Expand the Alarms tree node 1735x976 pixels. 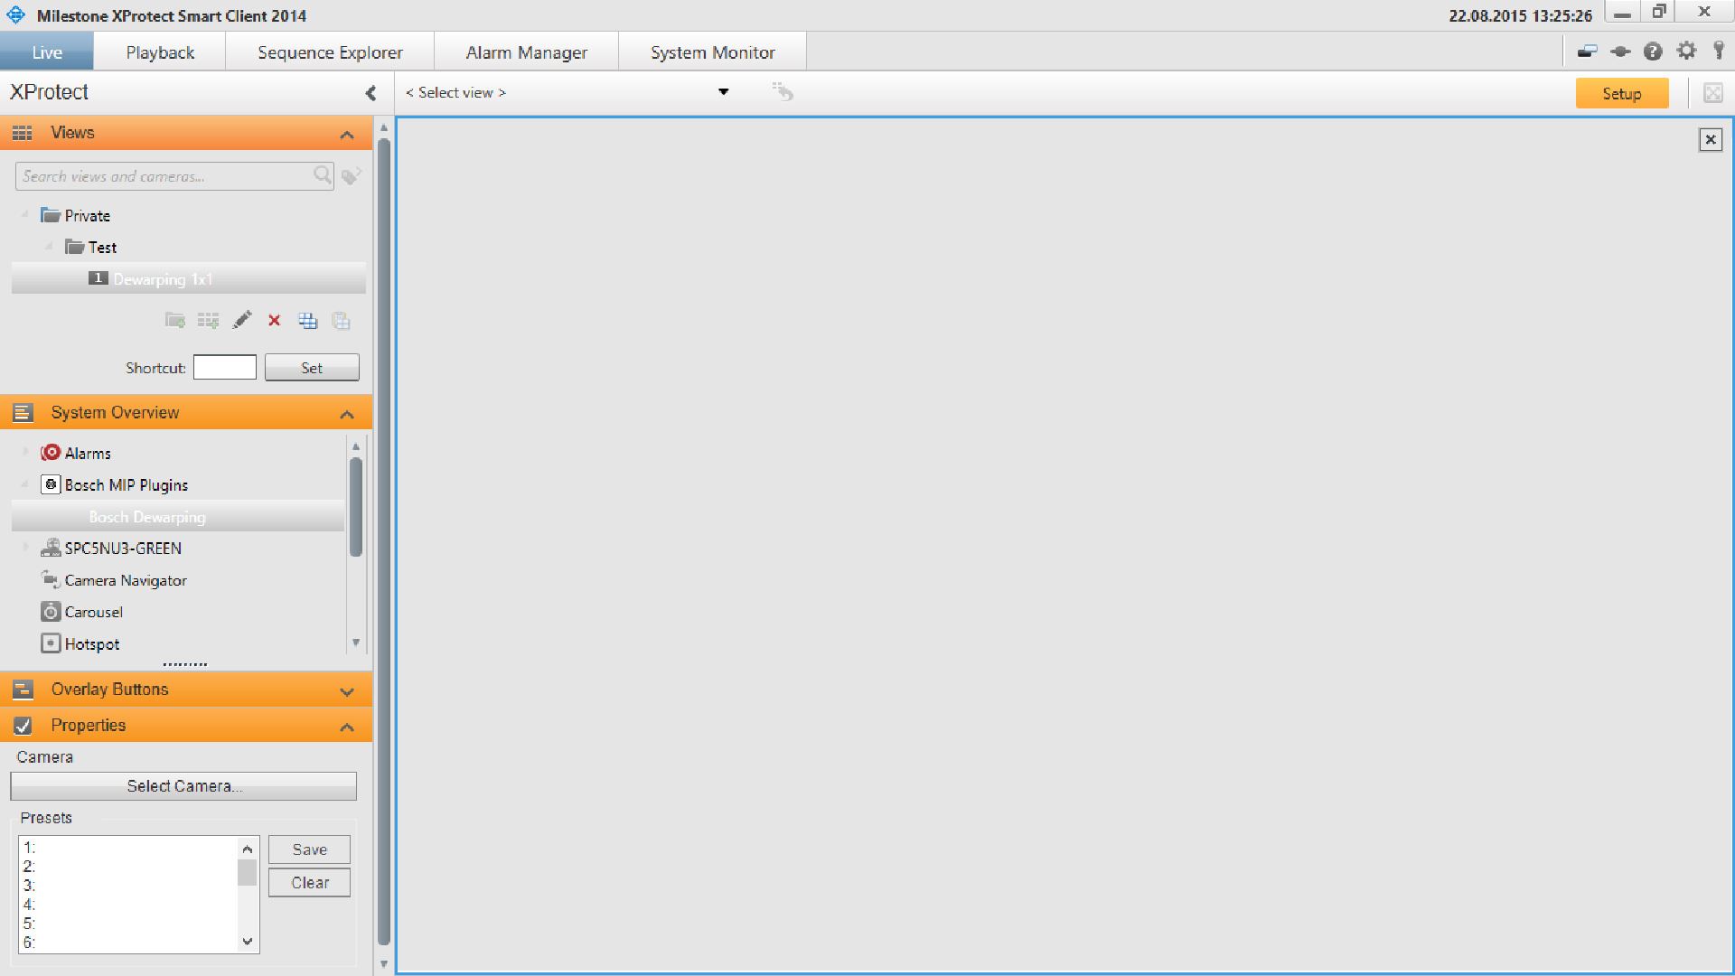[x=25, y=452]
